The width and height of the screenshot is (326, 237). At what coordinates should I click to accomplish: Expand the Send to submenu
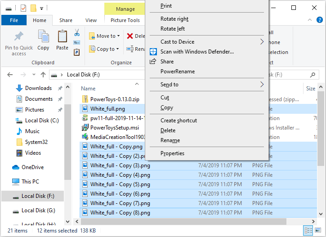pyautogui.click(x=262, y=85)
